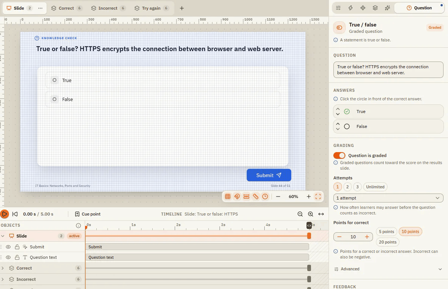
Task: Expand the Advanced grading section
Action: [x=388, y=269]
